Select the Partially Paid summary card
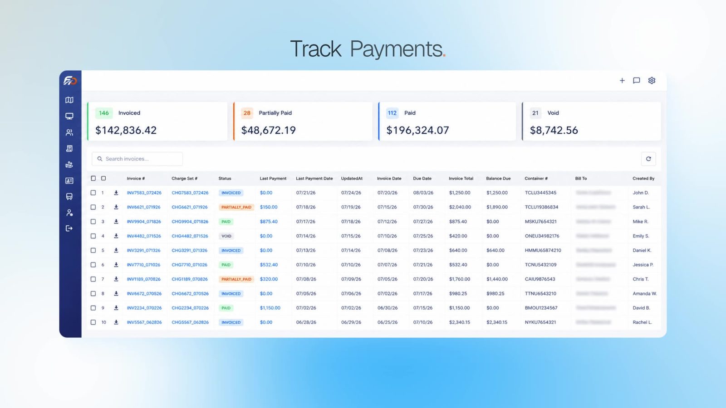Screen dimensions: 726x408 [303, 121]
